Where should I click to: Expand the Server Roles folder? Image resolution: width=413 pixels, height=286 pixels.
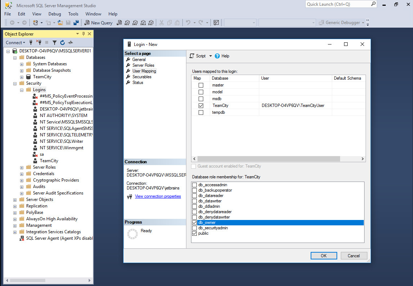[x=22, y=167]
